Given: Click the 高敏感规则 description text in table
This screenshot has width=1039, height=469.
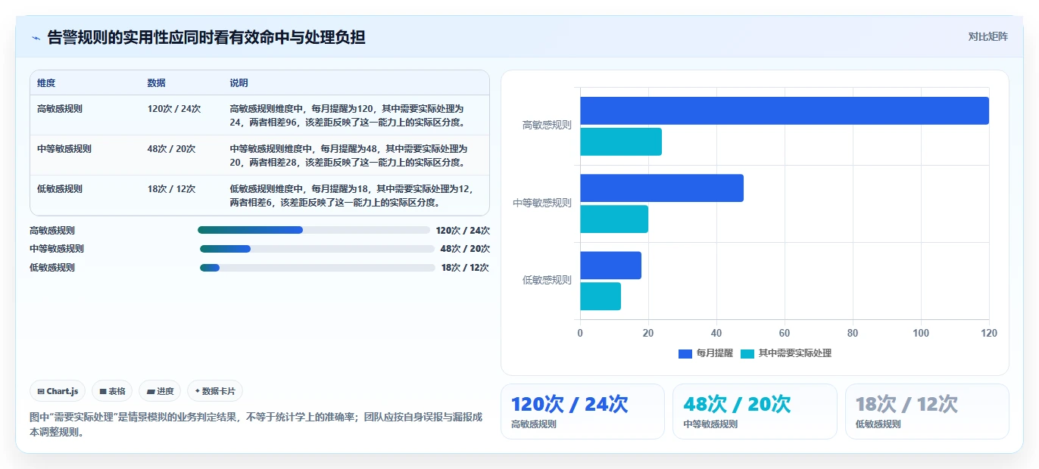Looking at the screenshot, I should click(x=348, y=115).
